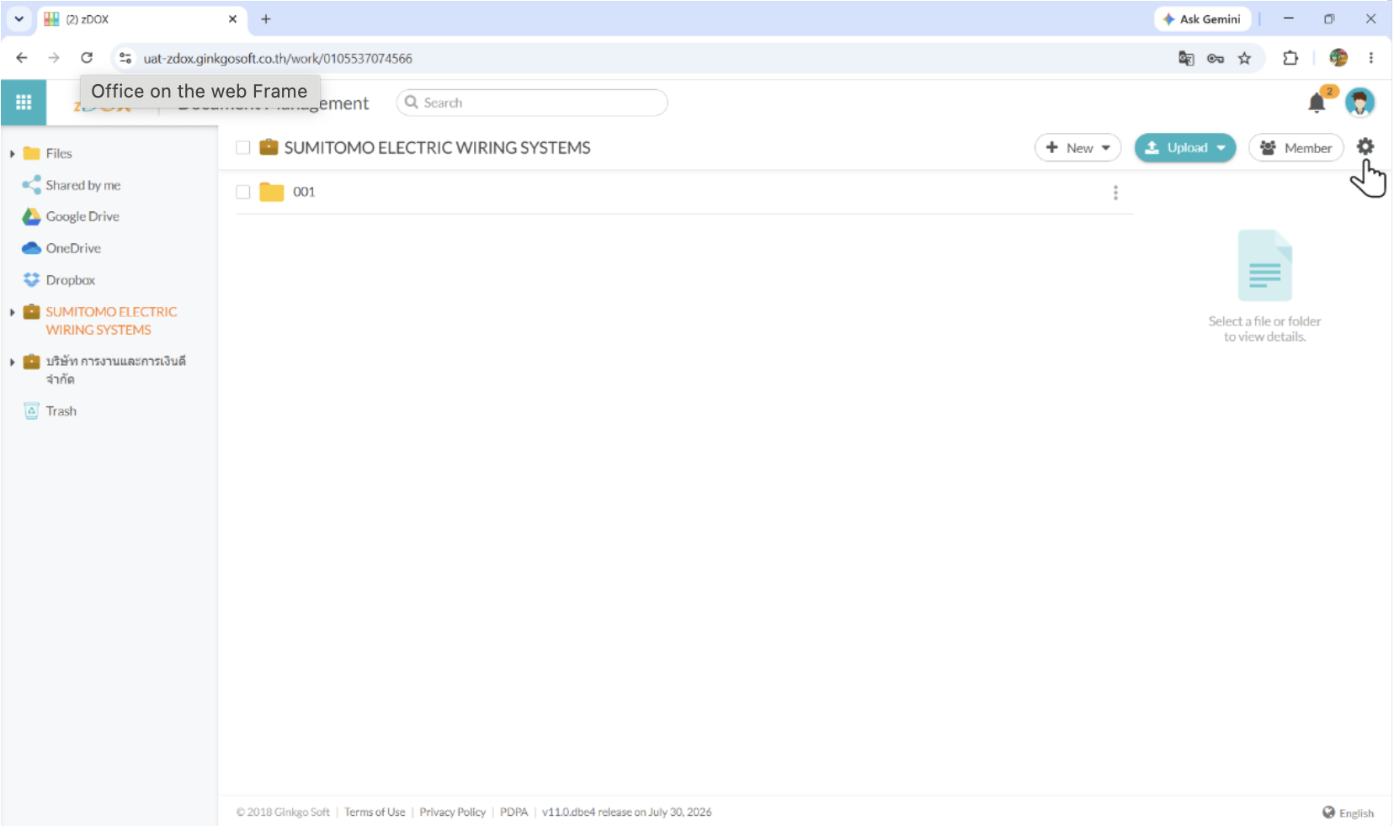Screen dimensions: 1394x826
Task: Expand the Files tree node
Action: (12, 154)
